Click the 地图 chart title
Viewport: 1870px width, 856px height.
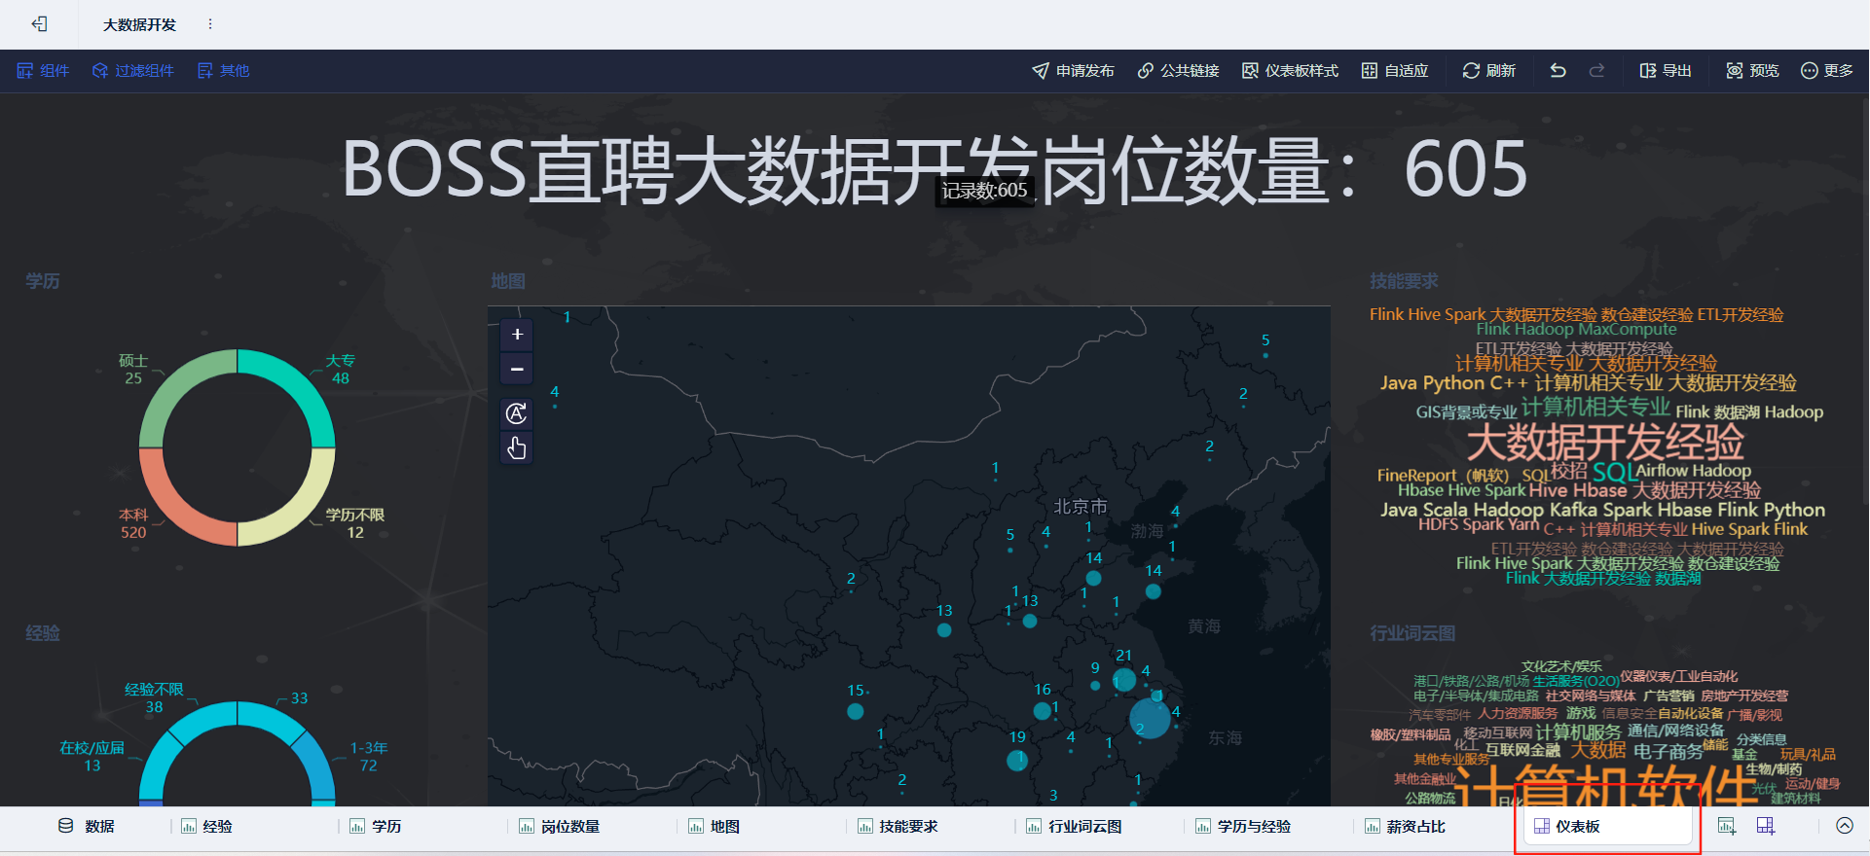(508, 281)
